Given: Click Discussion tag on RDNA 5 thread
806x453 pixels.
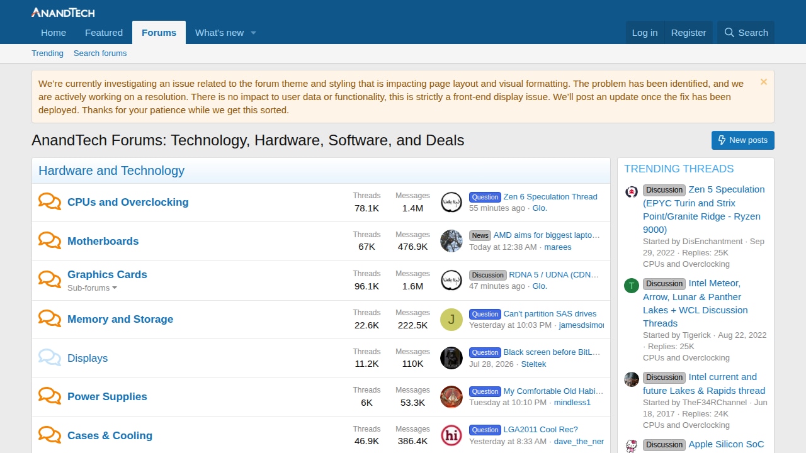Looking at the screenshot, I should (487, 275).
